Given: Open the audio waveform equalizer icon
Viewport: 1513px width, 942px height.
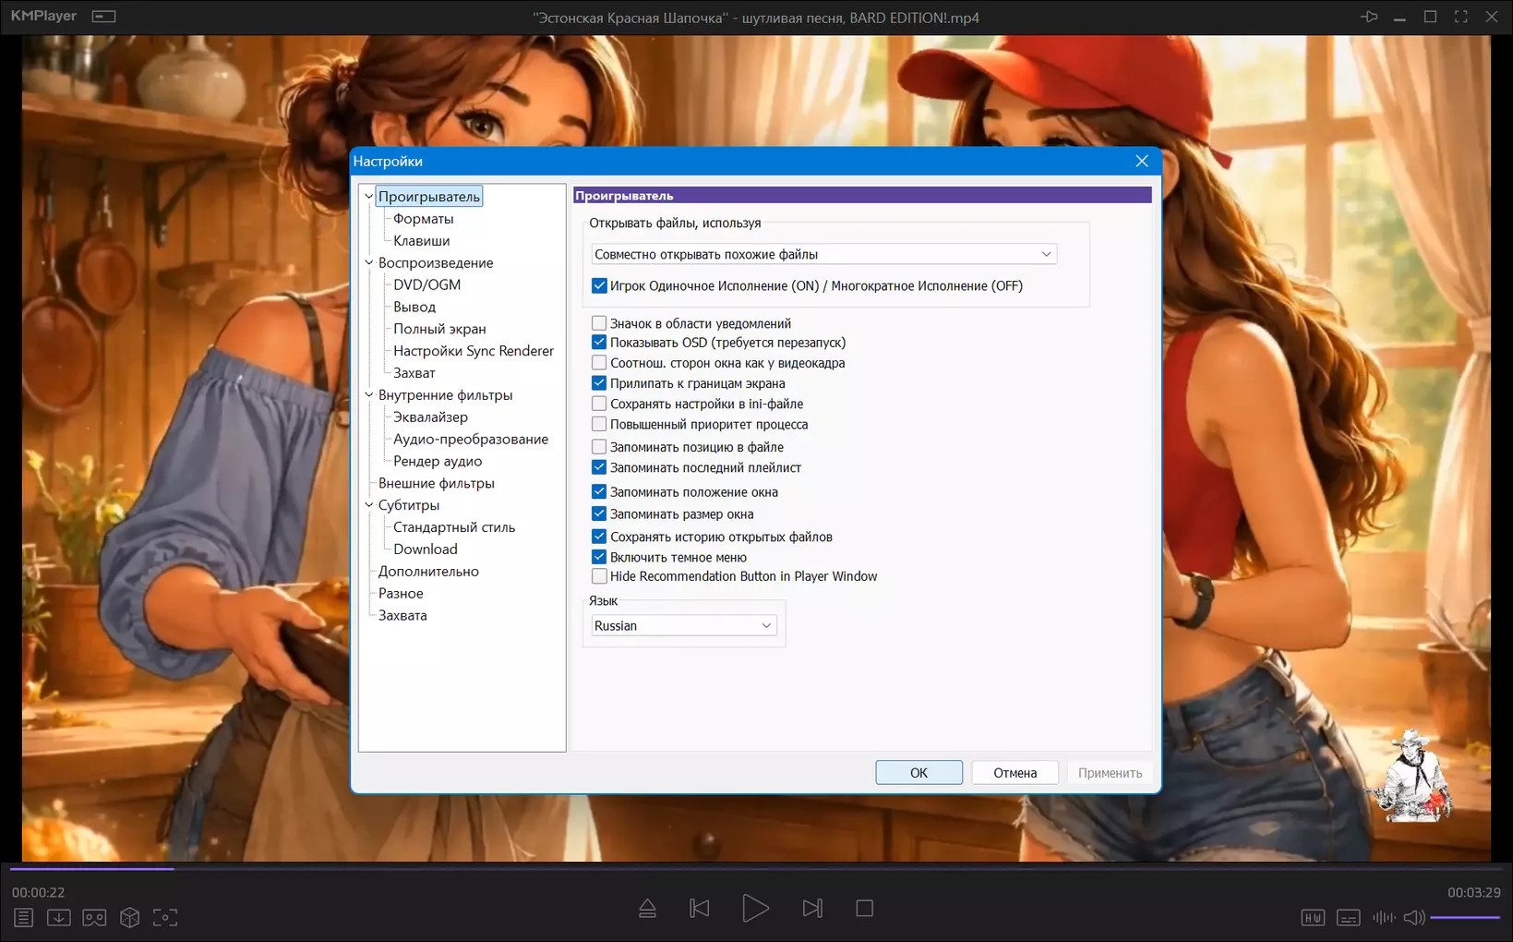Looking at the screenshot, I should 1384,918.
